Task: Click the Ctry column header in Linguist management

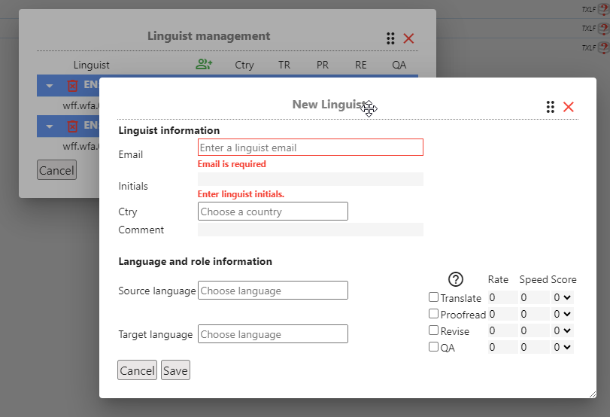Action: (x=244, y=65)
